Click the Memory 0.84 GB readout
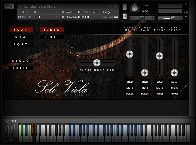This screenshot has height=145, width=196. click(x=83, y=17)
